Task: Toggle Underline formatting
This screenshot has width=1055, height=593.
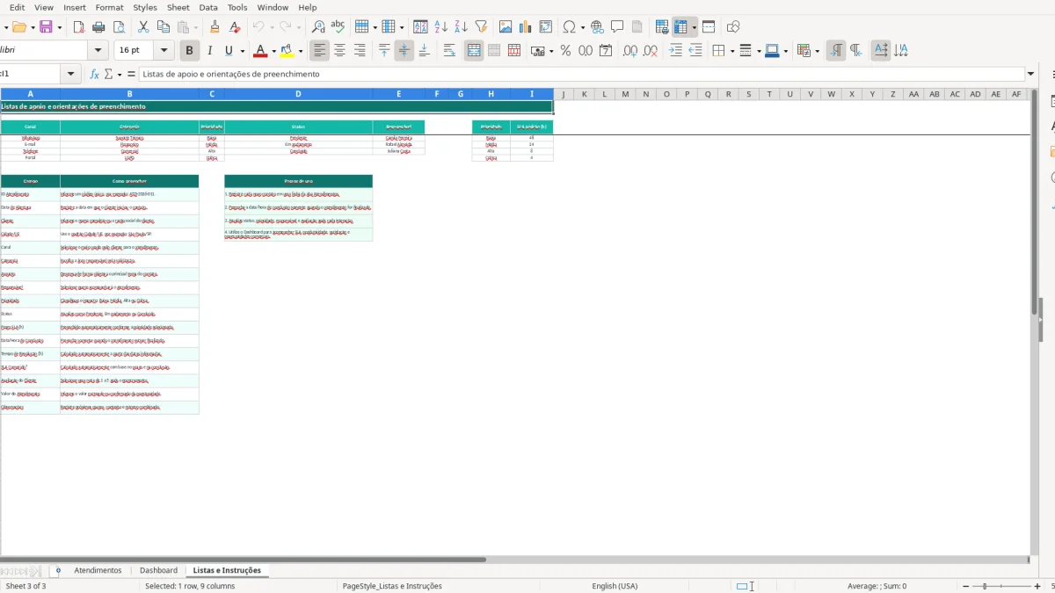Action: click(x=229, y=51)
